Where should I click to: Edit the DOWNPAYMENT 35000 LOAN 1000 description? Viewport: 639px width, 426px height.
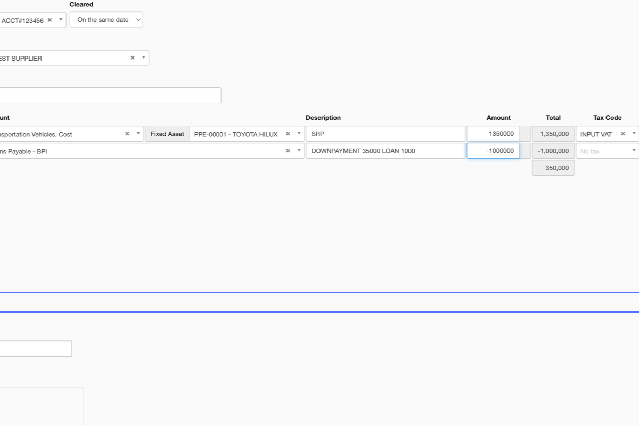coord(385,151)
